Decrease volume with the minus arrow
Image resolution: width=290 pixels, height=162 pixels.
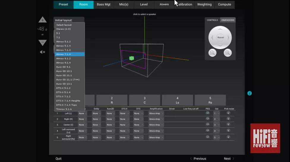point(42,43)
